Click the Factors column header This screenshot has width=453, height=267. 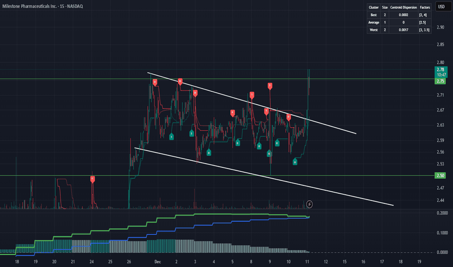[425, 7]
